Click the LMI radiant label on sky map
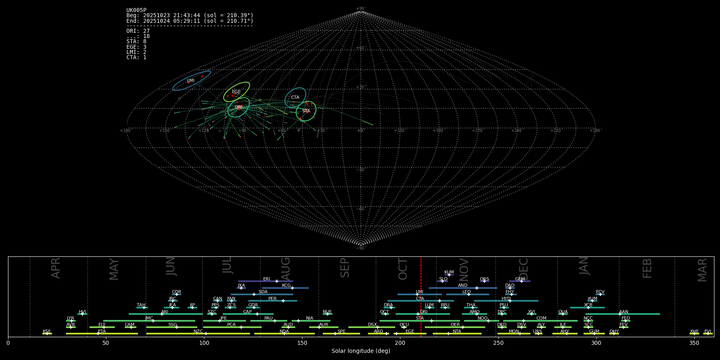720x360 pixels. (191, 81)
